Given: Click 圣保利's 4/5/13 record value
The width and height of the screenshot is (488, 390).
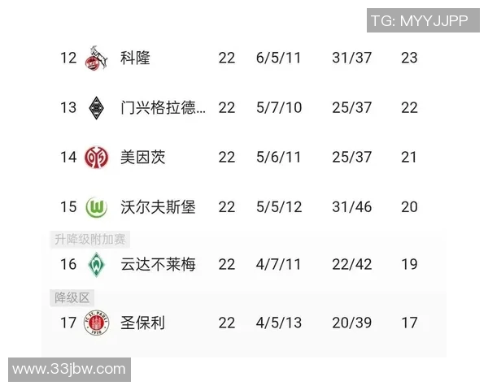Looking at the screenshot, I should coord(278,323).
